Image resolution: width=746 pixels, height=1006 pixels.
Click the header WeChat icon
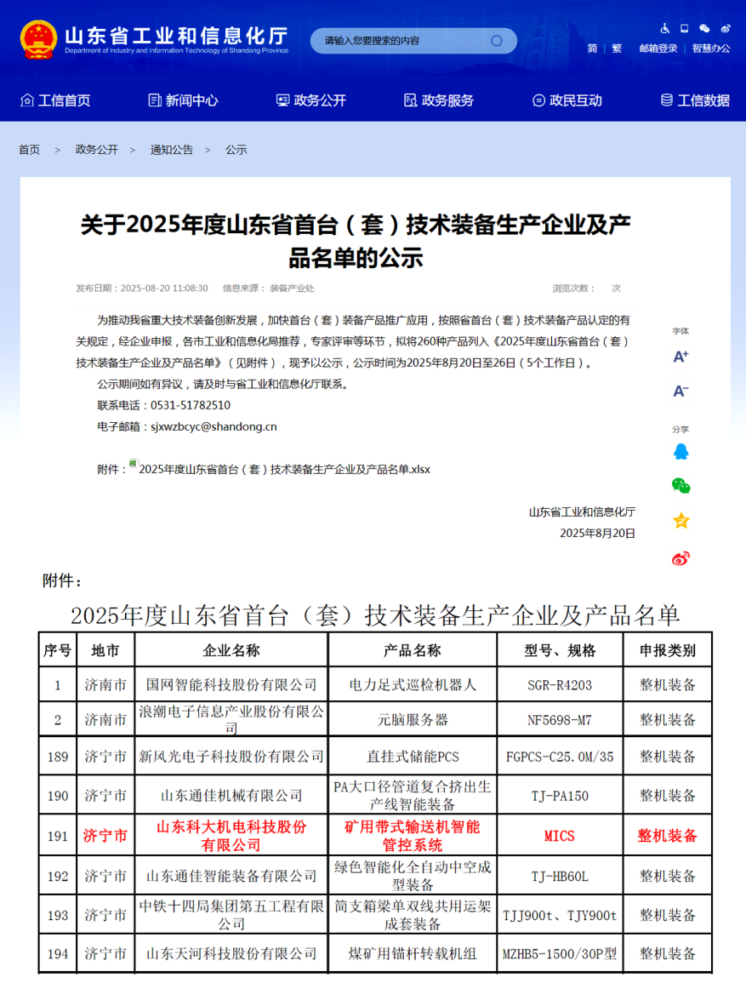[x=704, y=28]
